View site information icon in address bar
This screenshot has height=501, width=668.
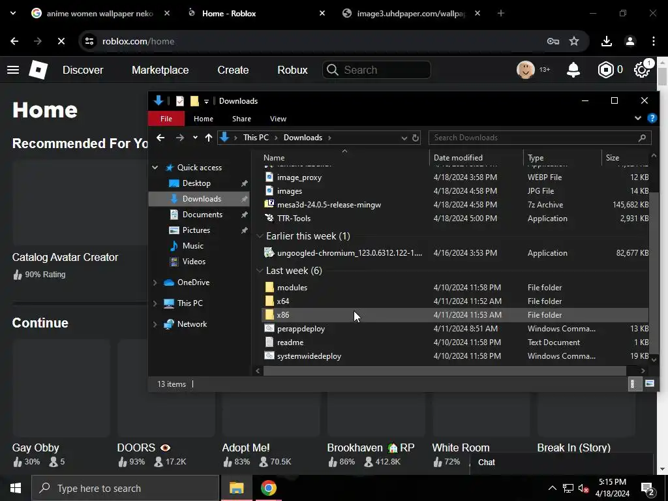click(x=89, y=41)
